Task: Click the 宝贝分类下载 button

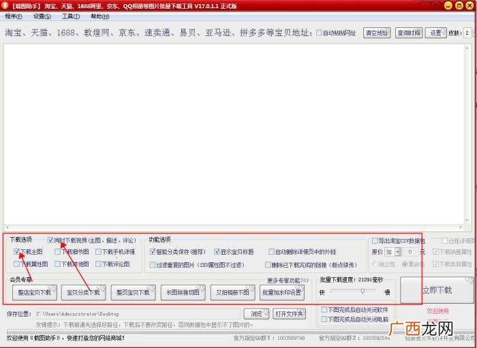Action: [x=83, y=292]
